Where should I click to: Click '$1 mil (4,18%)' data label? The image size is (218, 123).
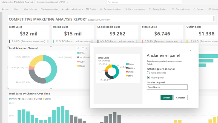(17, 68)
